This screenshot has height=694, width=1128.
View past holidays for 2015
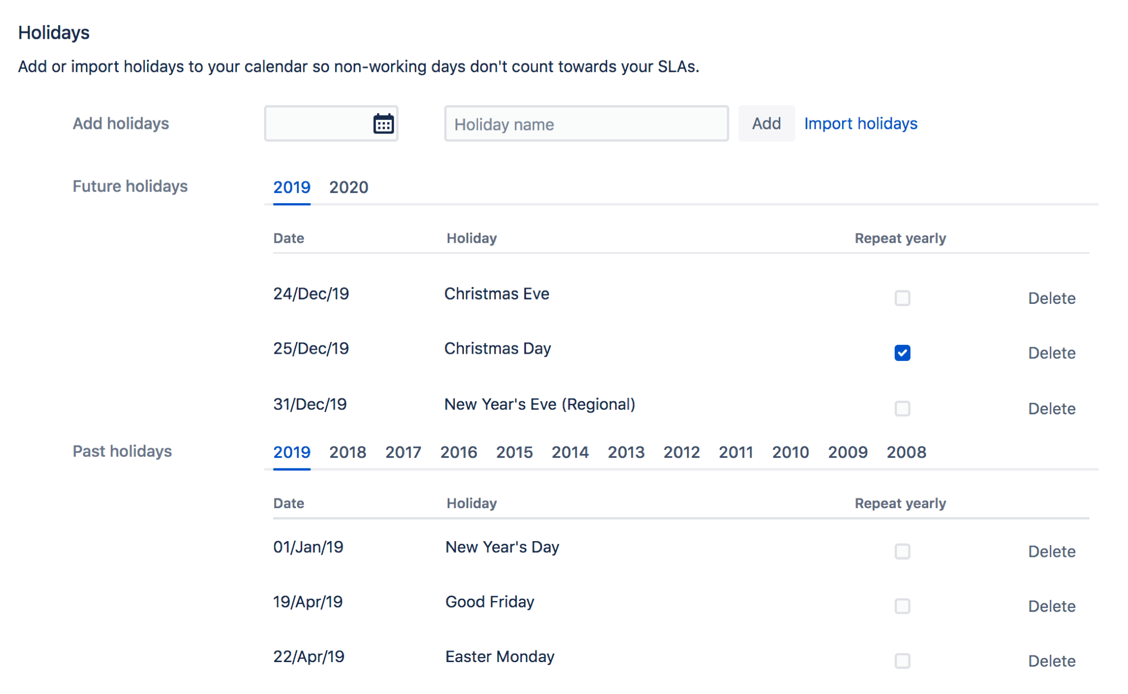514,452
